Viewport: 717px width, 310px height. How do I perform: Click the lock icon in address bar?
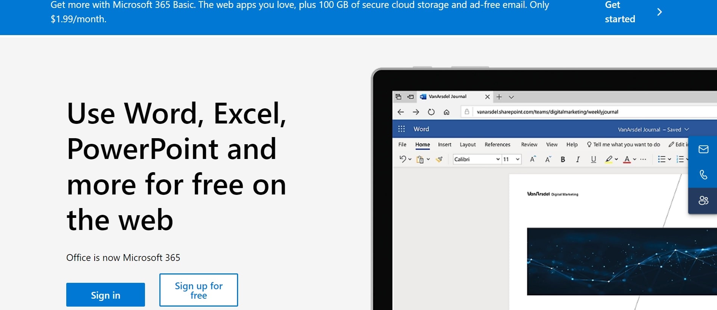(x=467, y=112)
